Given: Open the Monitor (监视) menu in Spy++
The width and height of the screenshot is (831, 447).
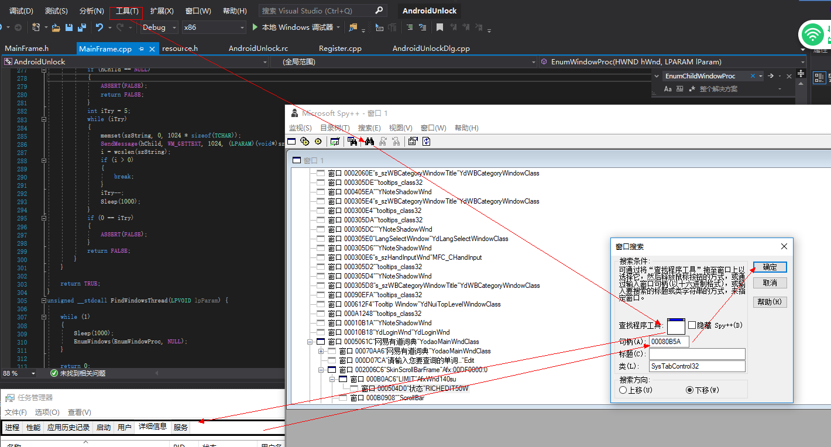Looking at the screenshot, I should point(300,128).
